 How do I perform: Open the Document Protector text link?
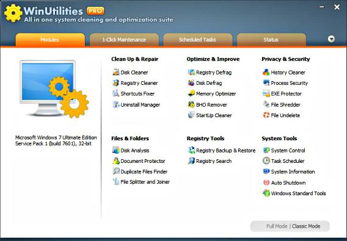(143, 161)
